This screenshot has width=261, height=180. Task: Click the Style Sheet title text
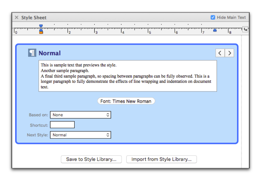34,17
